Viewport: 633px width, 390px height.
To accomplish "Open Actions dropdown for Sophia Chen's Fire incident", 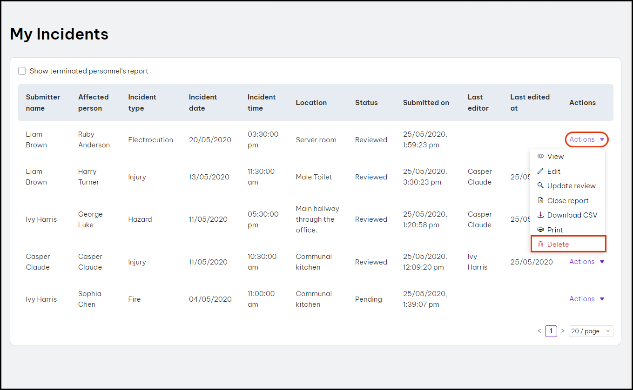I will pos(586,299).
